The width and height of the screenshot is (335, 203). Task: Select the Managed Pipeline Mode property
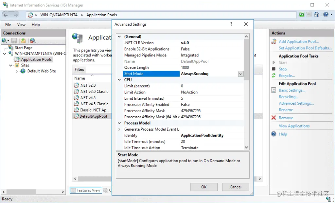pos(184,55)
